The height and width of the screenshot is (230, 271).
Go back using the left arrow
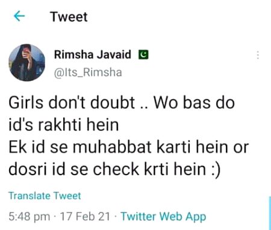point(19,16)
